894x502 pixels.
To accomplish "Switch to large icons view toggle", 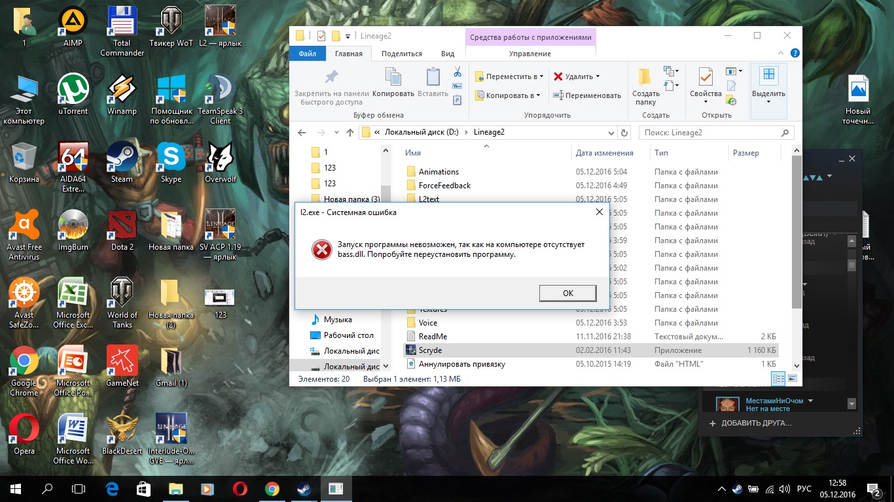I will [793, 378].
